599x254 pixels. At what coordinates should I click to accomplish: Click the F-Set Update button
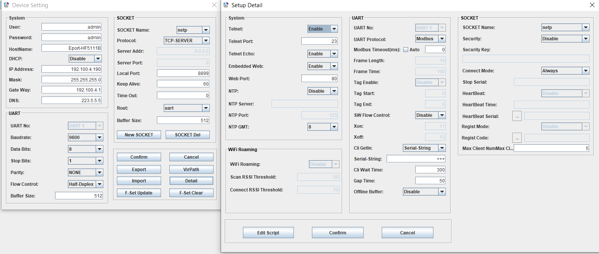[x=139, y=193]
